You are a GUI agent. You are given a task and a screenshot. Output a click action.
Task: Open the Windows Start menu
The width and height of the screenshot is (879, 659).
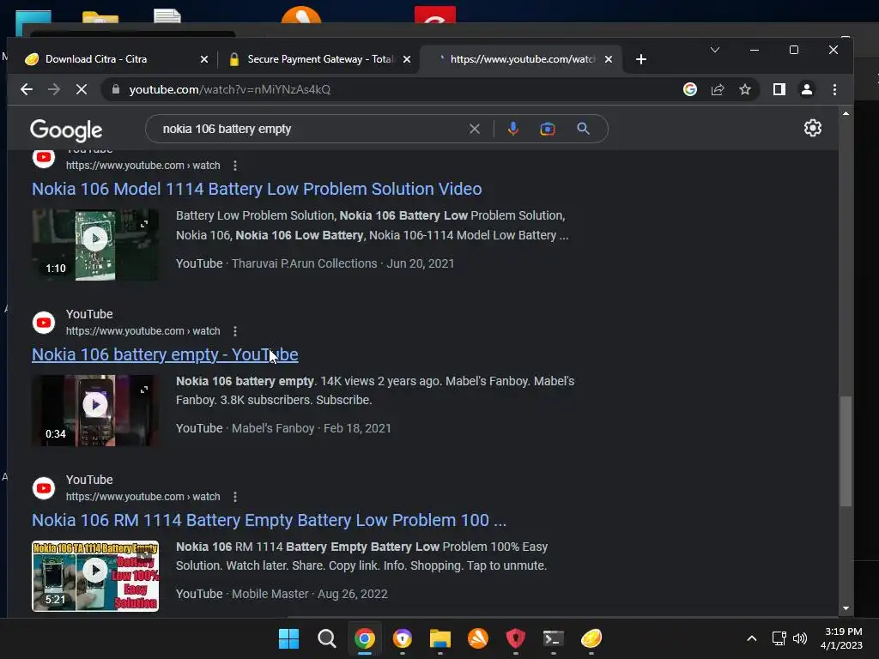(x=288, y=638)
